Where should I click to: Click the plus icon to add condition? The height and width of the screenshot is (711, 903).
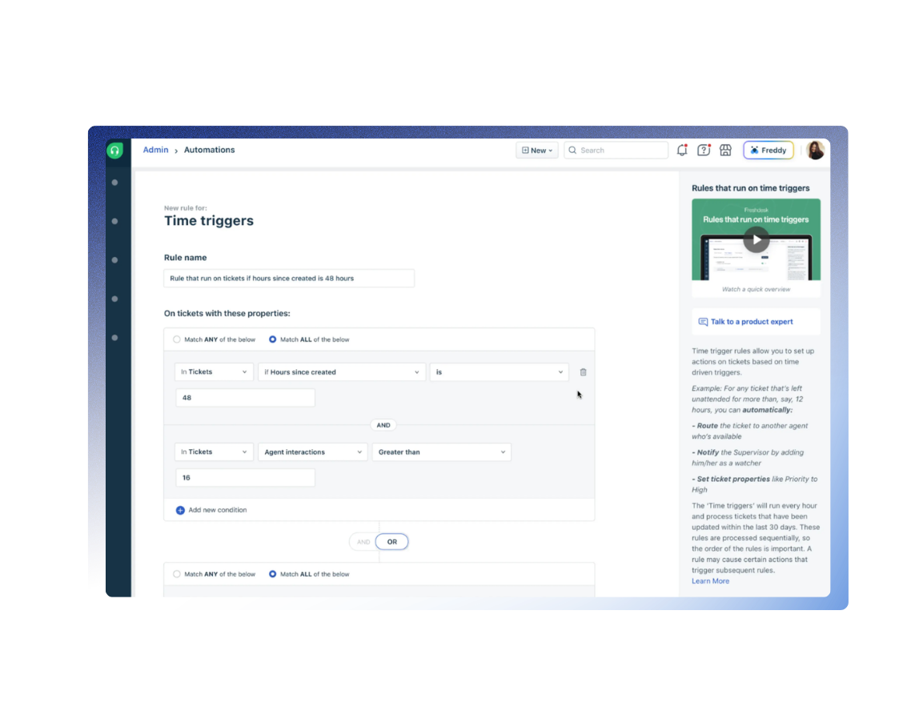coord(180,510)
